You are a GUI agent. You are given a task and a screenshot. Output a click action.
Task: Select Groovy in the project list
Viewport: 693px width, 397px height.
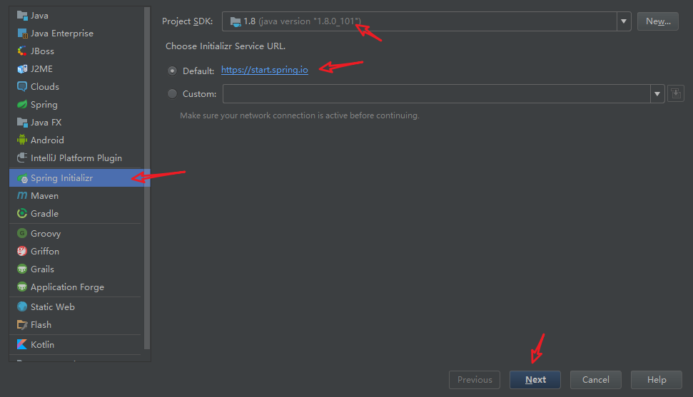click(x=76, y=233)
